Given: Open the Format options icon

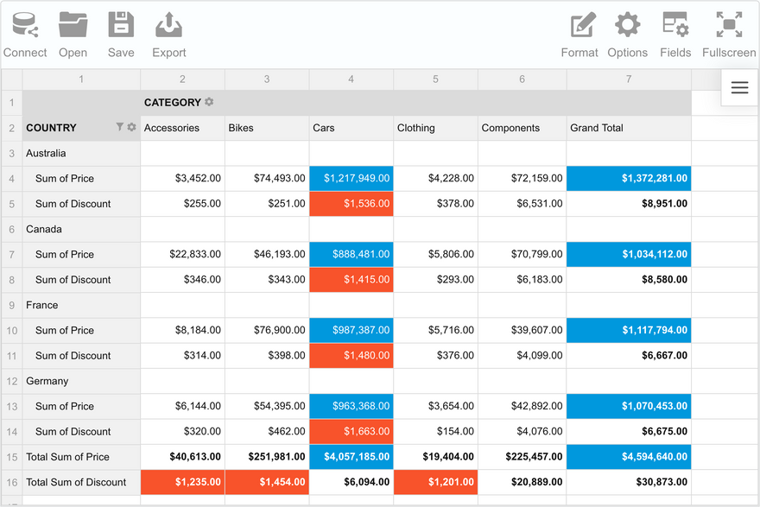Looking at the screenshot, I should pyautogui.click(x=579, y=26).
